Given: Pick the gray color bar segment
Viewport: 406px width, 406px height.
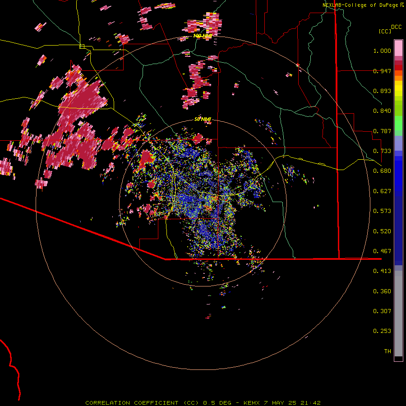Looking at the screenshot, I should (x=398, y=314).
